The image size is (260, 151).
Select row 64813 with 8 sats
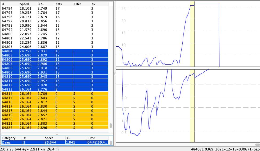click(x=53, y=89)
